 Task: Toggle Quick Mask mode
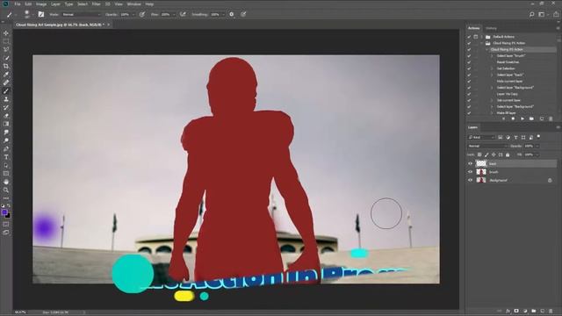(x=6, y=225)
